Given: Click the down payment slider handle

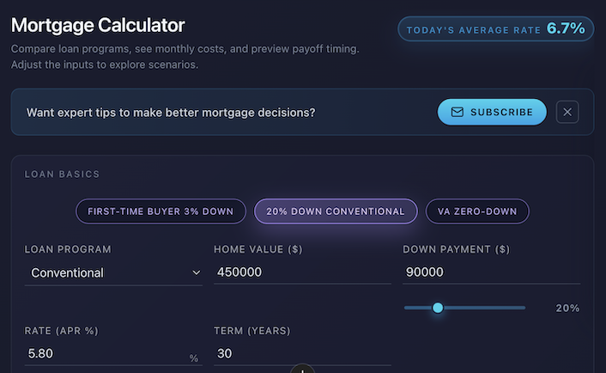Looking at the screenshot, I should coord(438,308).
